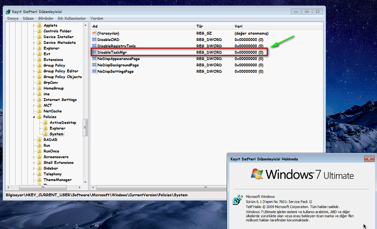Minimize the registry editor window
This screenshot has width=377, height=229.
tap(296, 11)
